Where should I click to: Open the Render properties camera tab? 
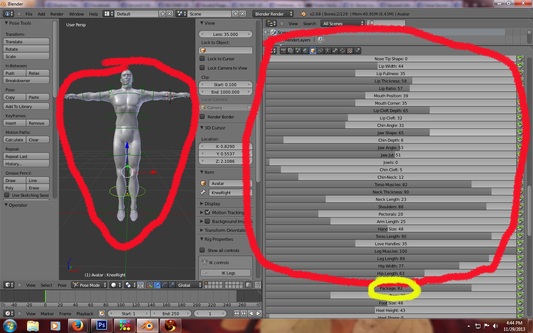click(283, 51)
